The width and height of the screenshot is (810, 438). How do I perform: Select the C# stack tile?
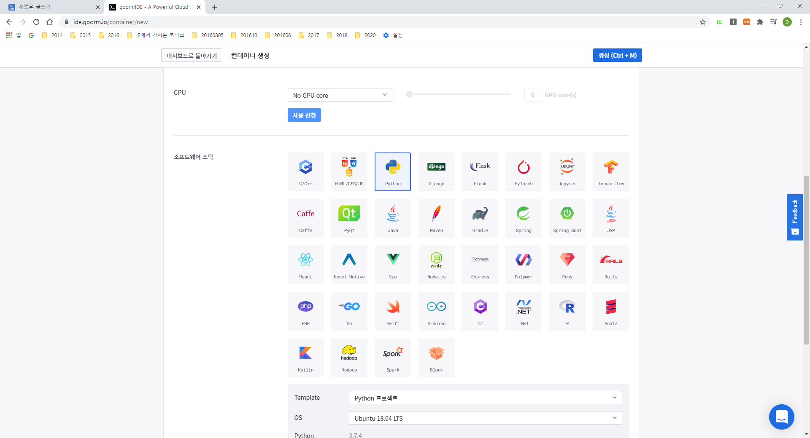point(480,311)
